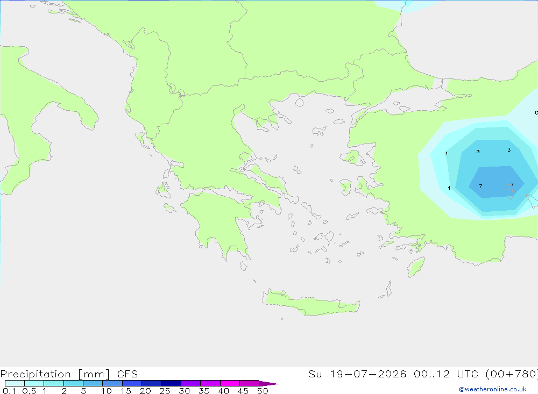The height and width of the screenshot is (394, 538).
Task: Click the legend tick label '25'
Action: (165, 391)
